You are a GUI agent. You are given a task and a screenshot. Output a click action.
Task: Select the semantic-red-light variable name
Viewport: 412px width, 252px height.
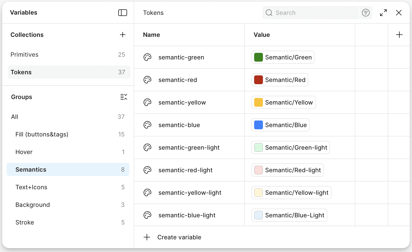(x=185, y=170)
